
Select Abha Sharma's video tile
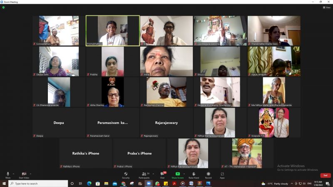pyautogui.click(x=112, y=92)
